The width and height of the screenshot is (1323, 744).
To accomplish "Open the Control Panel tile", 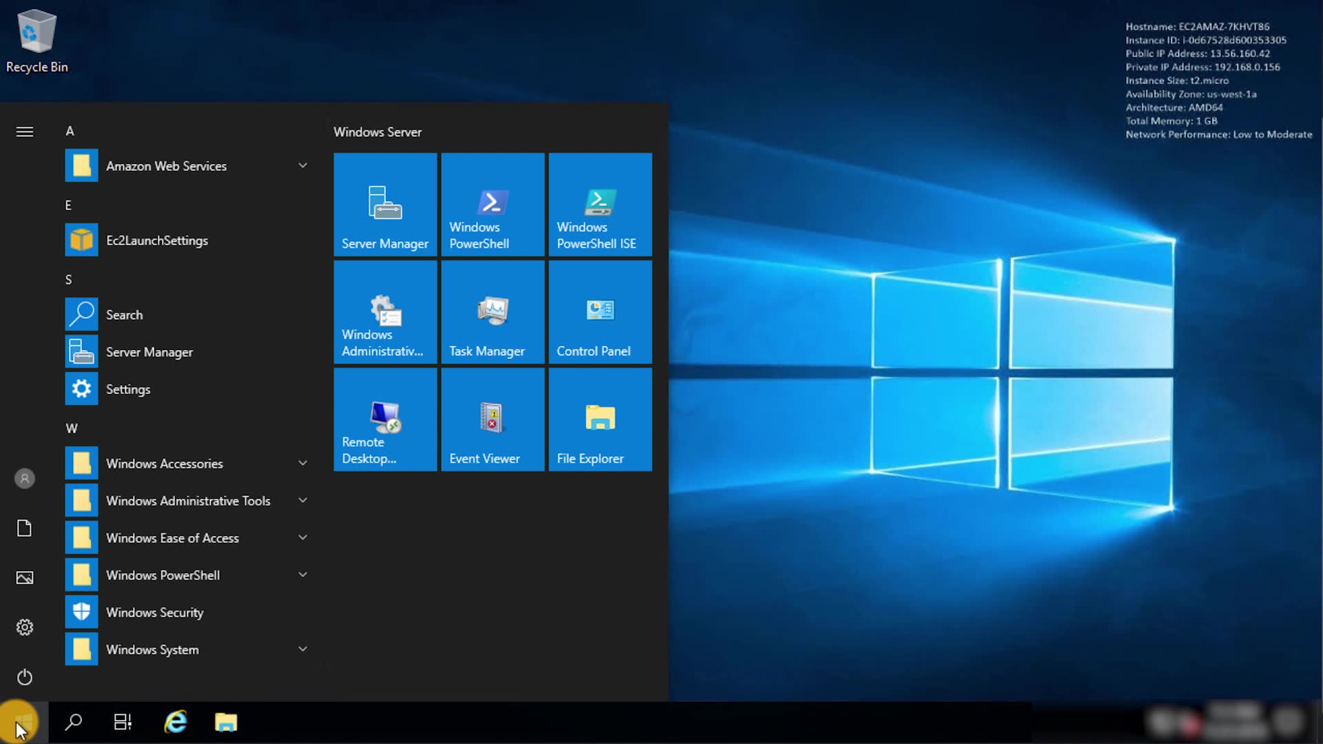I will [600, 312].
